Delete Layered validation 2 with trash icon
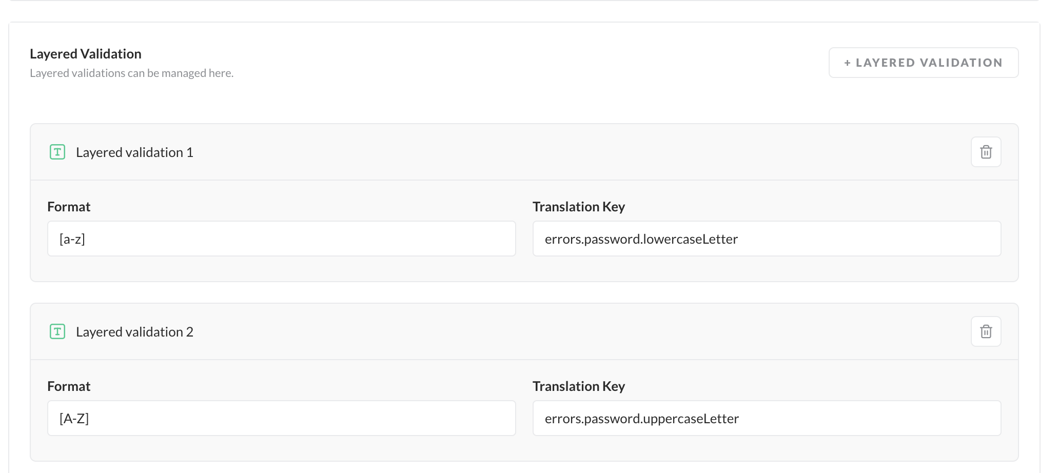 (986, 331)
